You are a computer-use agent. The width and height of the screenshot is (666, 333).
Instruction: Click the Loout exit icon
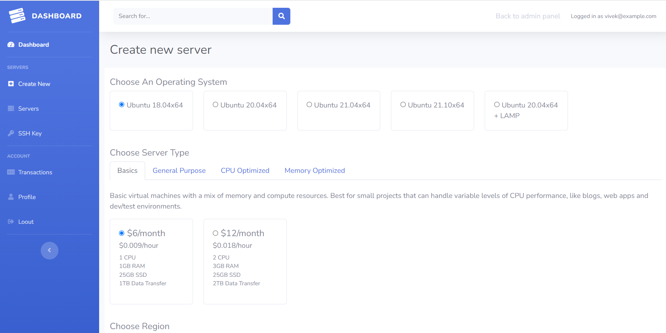click(x=11, y=221)
